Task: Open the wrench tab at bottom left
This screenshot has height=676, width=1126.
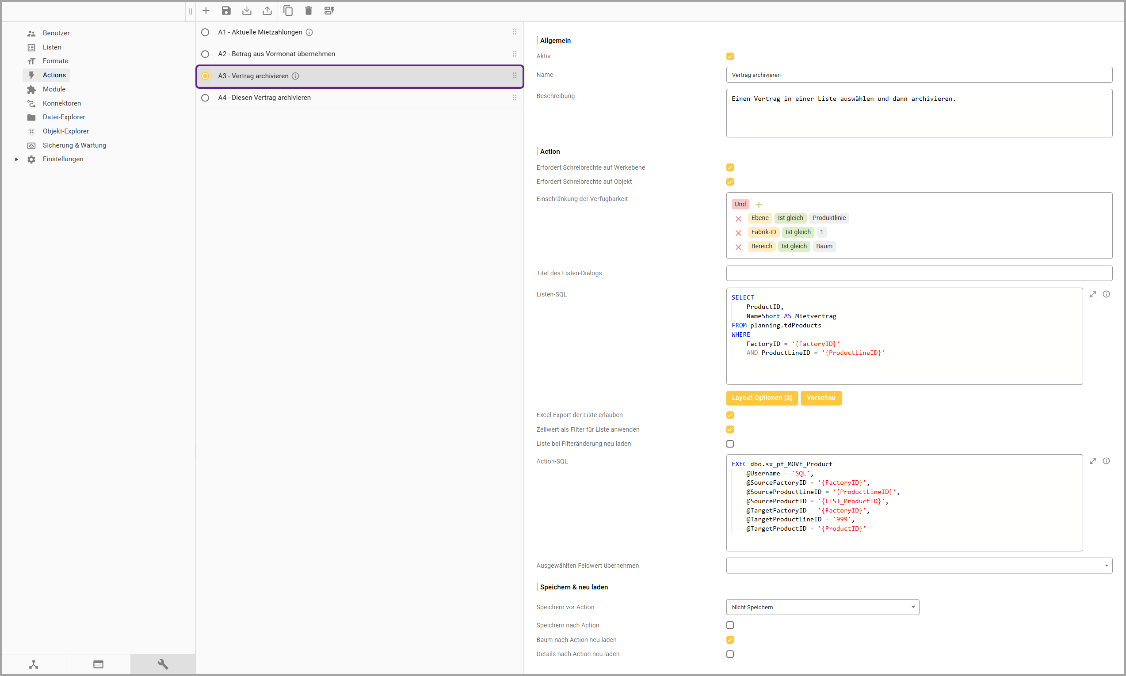Action: [163, 664]
